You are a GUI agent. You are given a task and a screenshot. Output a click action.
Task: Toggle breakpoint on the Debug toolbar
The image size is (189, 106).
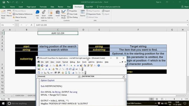pos(53,69)
